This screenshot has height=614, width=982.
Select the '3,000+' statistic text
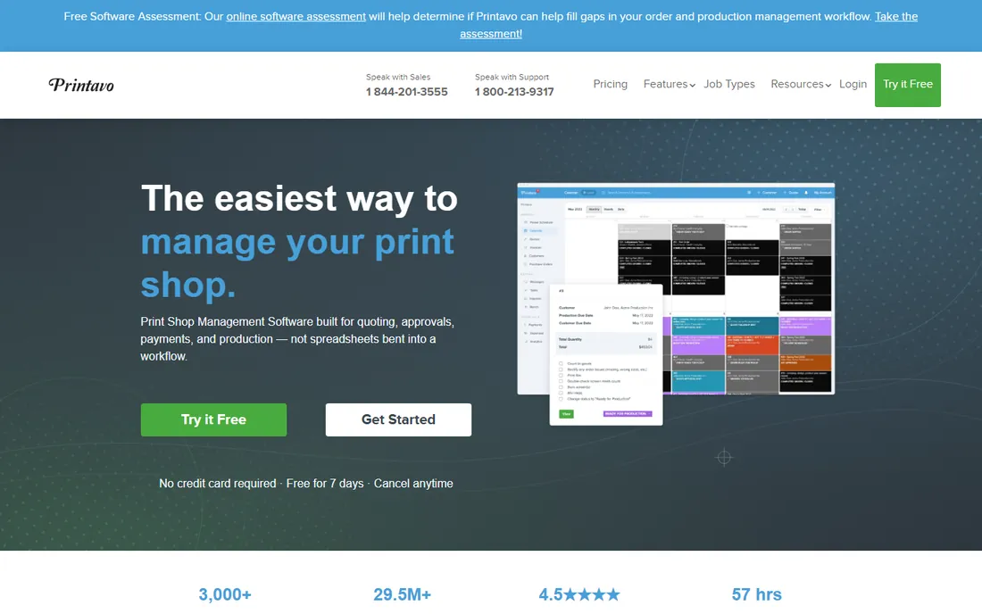225,594
